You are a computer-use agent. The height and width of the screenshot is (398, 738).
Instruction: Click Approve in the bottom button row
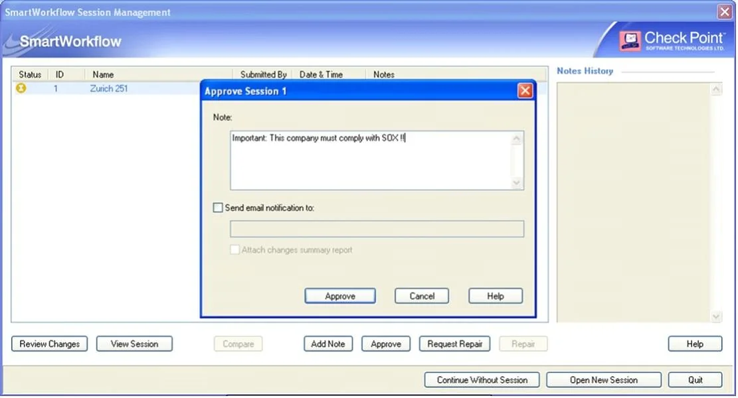pos(386,344)
